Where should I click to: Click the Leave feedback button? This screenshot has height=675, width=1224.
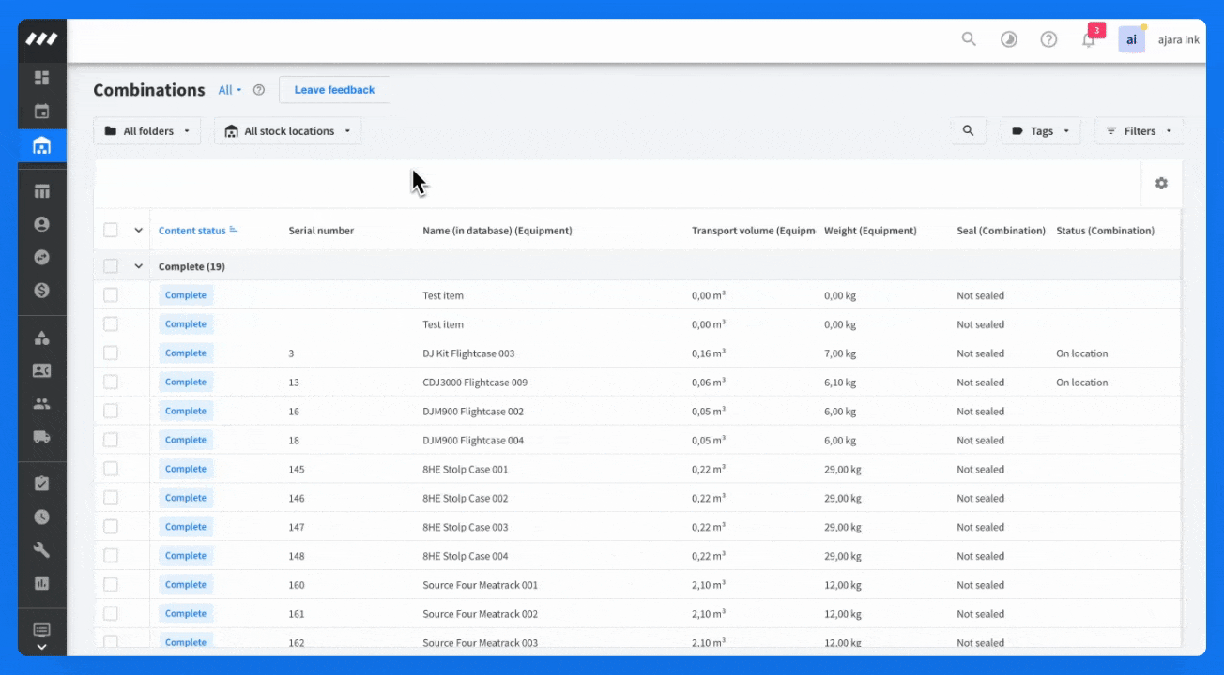pos(334,90)
